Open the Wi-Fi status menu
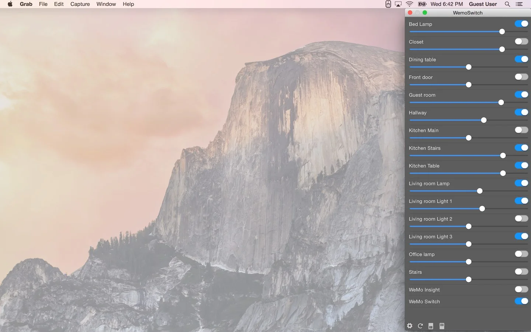 [409, 4]
